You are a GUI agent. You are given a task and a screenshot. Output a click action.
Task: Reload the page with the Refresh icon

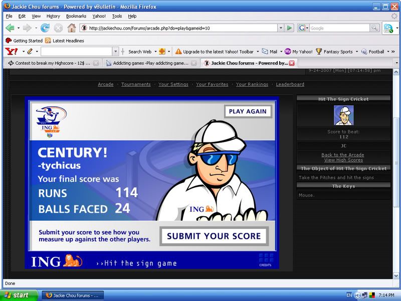point(45,28)
